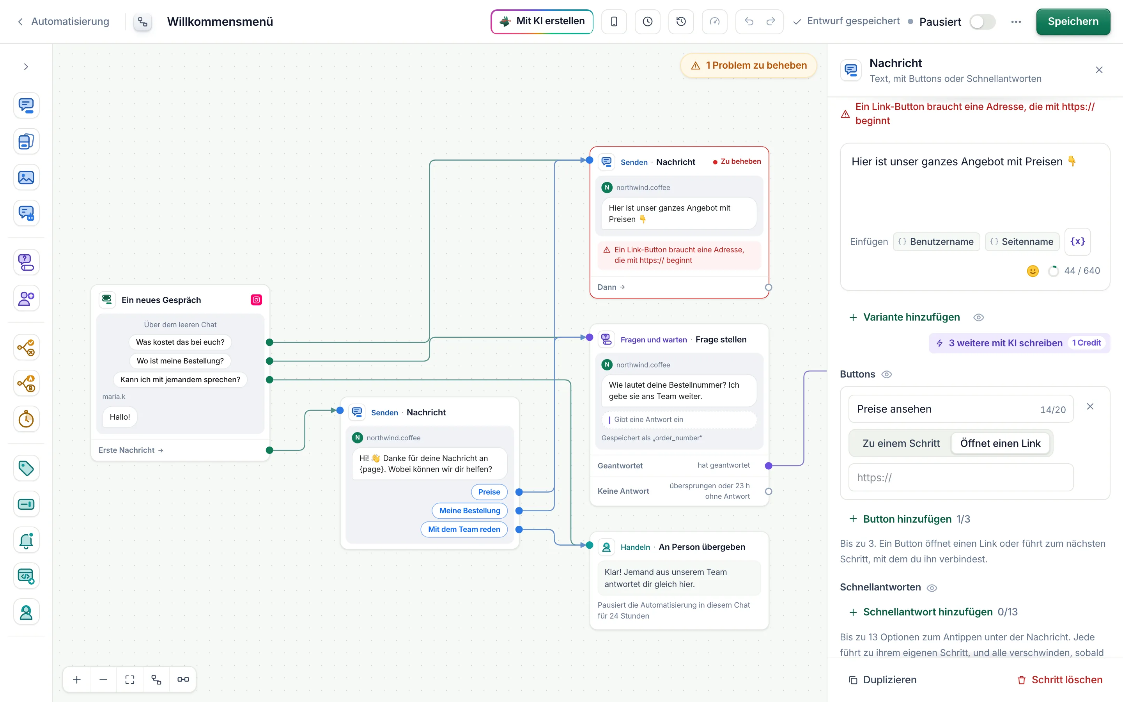Screen dimensions: 1123x702
Task: Open the emoji picker in message editor
Action: point(1033,271)
